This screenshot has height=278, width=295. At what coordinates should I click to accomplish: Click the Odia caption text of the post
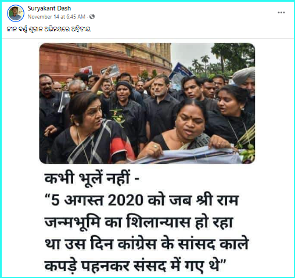[x=49, y=29]
